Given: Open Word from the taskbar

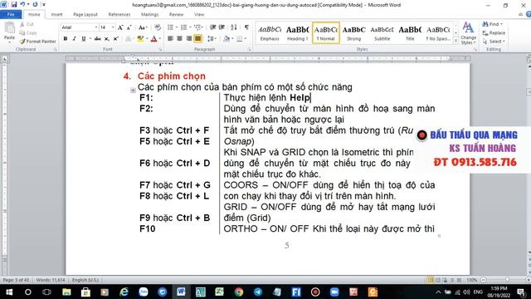Looking at the screenshot, I should [181, 292].
